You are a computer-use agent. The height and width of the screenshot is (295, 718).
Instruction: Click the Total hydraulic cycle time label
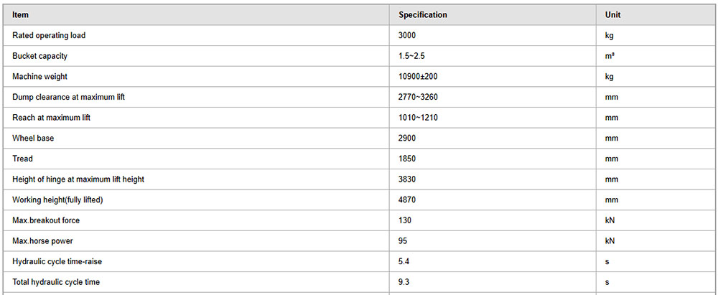coord(56,282)
